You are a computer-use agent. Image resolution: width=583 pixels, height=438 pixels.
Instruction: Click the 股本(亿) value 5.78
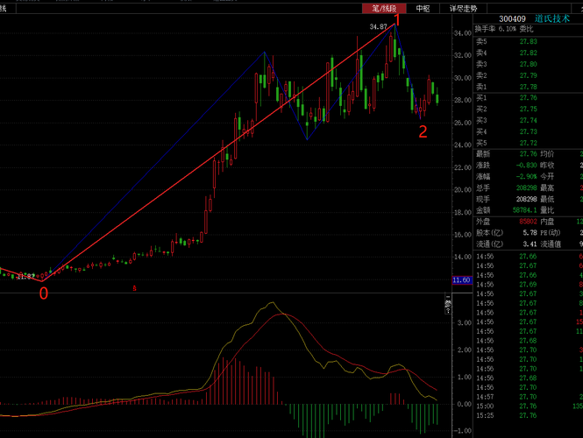click(530, 233)
